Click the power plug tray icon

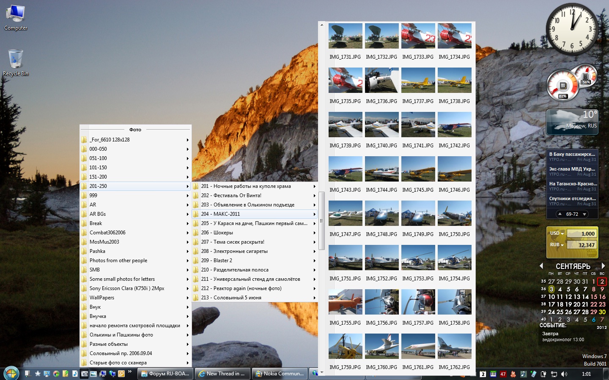pyautogui.click(x=543, y=374)
